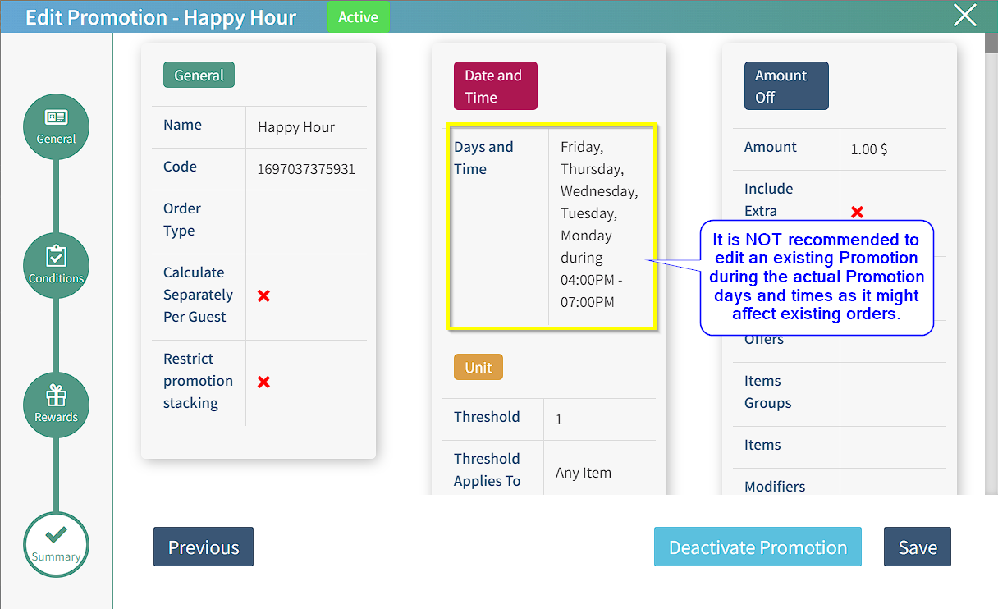Open the Rewards gift icon step

coord(56,405)
